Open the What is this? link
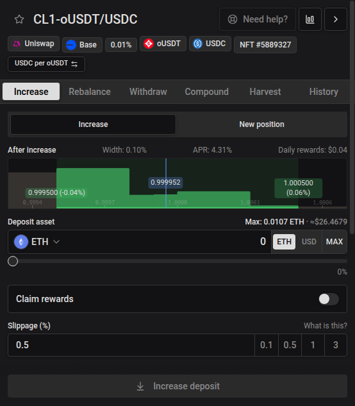The height and width of the screenshot is (406, 355). tap(326, 326)
